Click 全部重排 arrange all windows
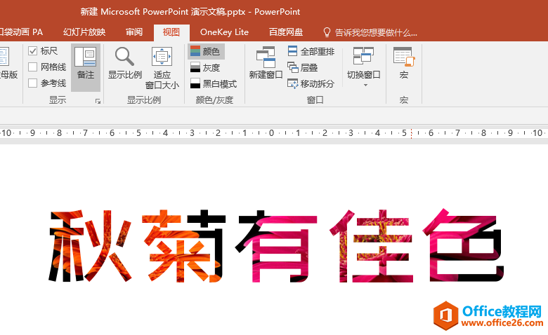Image resolution: width=548 pixels, height=335 pixels. [x=311, y=52]
